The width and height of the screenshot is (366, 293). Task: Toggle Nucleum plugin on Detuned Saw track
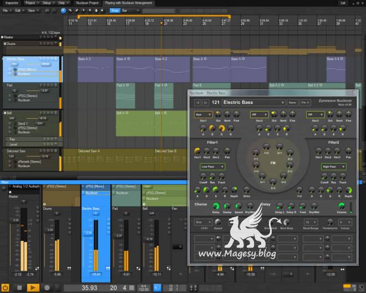[x=15, y=166]
